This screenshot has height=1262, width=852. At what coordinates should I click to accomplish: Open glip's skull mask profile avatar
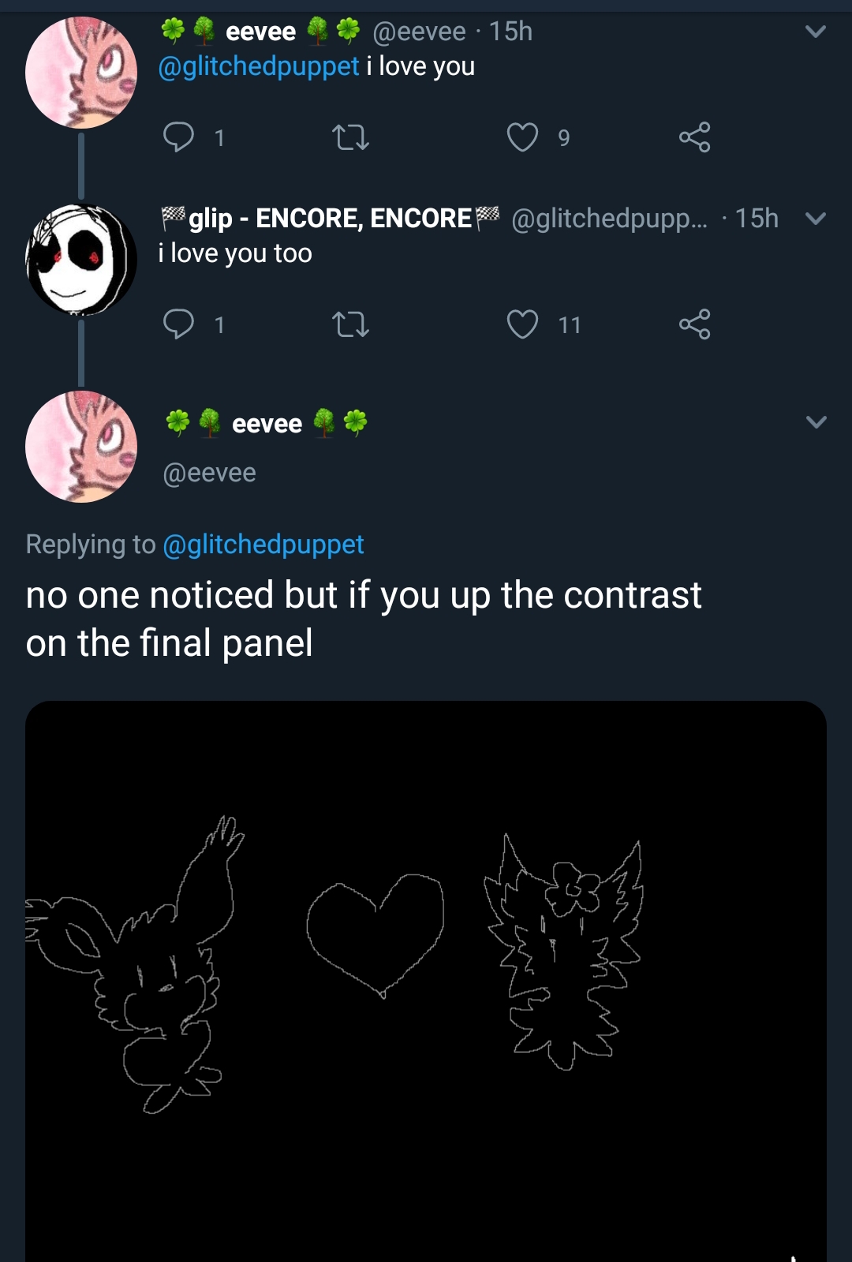(81, 260)
